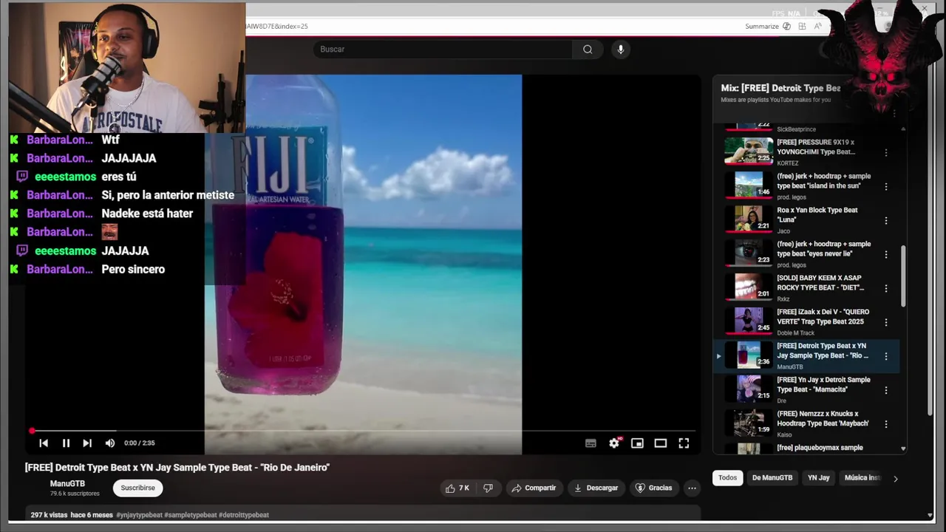Click the Descargar download button
Viewport: 946px width, 532px height.
pyautogui.click(x=596, y=488)
